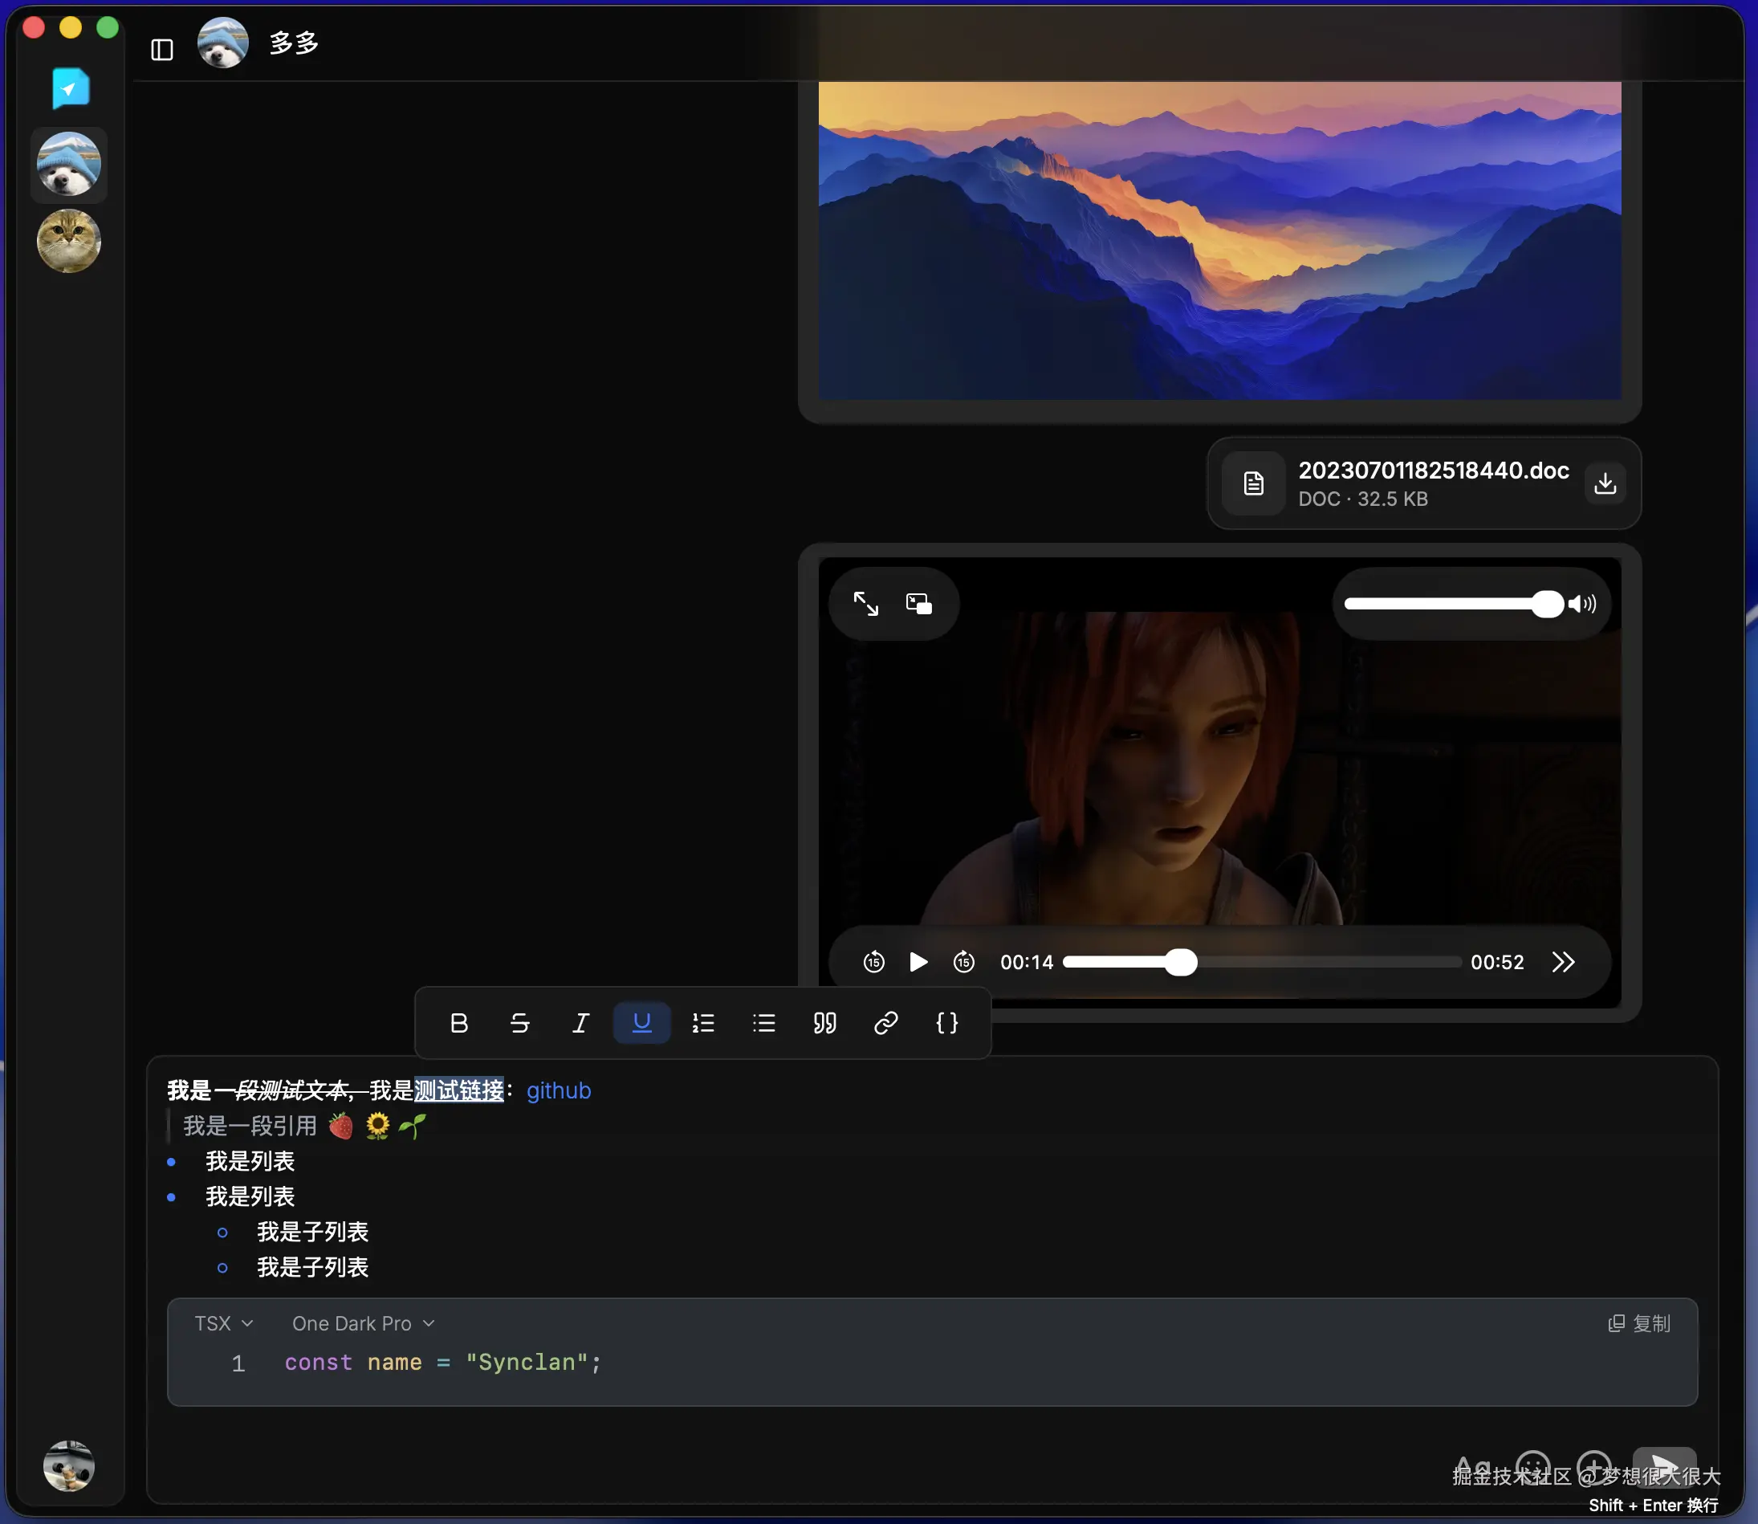Viewport: 1758px width, 1524px height.
Task: Toggle the sidebar panel icon
Action: [x=161, y=50]
